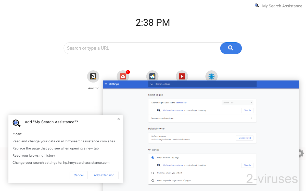The height and width of the screenshot is (191, 306).
Task: Open the My Search Assistance extension icon
Action: click(x=257, y=5)
